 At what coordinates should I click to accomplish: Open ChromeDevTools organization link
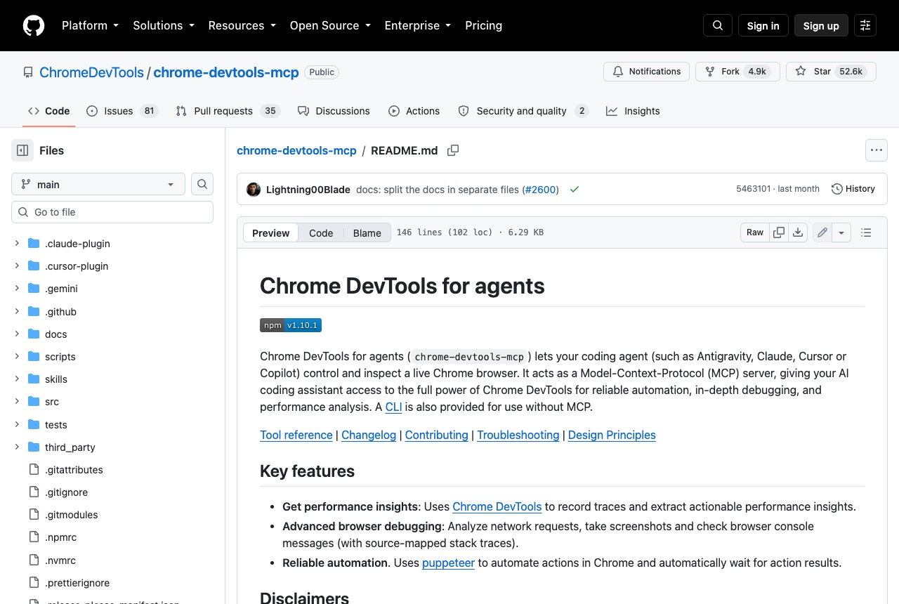[x=91, y=72]
